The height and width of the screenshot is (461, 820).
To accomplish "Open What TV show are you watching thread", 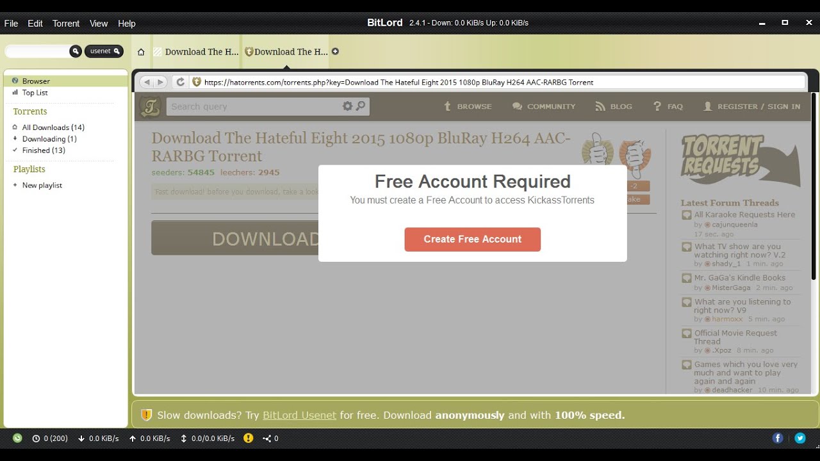I will (x=740, y=250).
